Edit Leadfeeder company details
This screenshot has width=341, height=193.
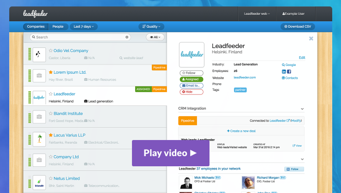point(302,58)
